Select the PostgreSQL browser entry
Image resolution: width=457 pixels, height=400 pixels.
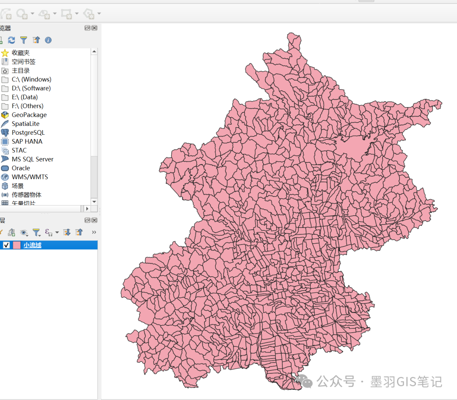(x=28, y=133)
